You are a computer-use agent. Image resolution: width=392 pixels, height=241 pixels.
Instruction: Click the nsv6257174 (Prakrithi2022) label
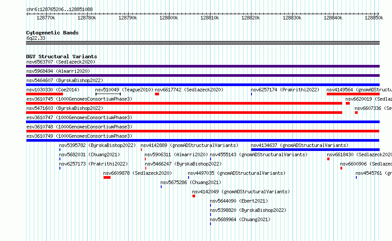(285, 90)
